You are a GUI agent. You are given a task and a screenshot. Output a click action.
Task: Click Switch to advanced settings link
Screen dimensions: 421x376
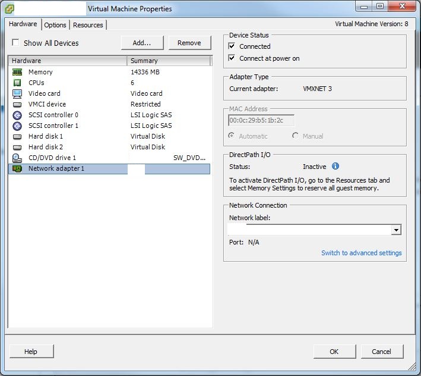click(x=361, y=253)
